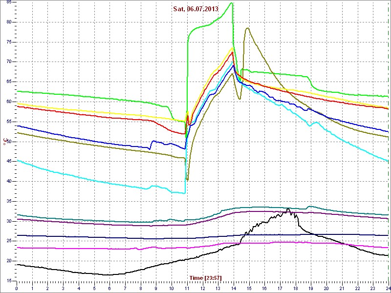Screen dimensions: 391x293
Task: Click hour 24 on the time axis
Action: pyautogui.click(x=388, y=288)
